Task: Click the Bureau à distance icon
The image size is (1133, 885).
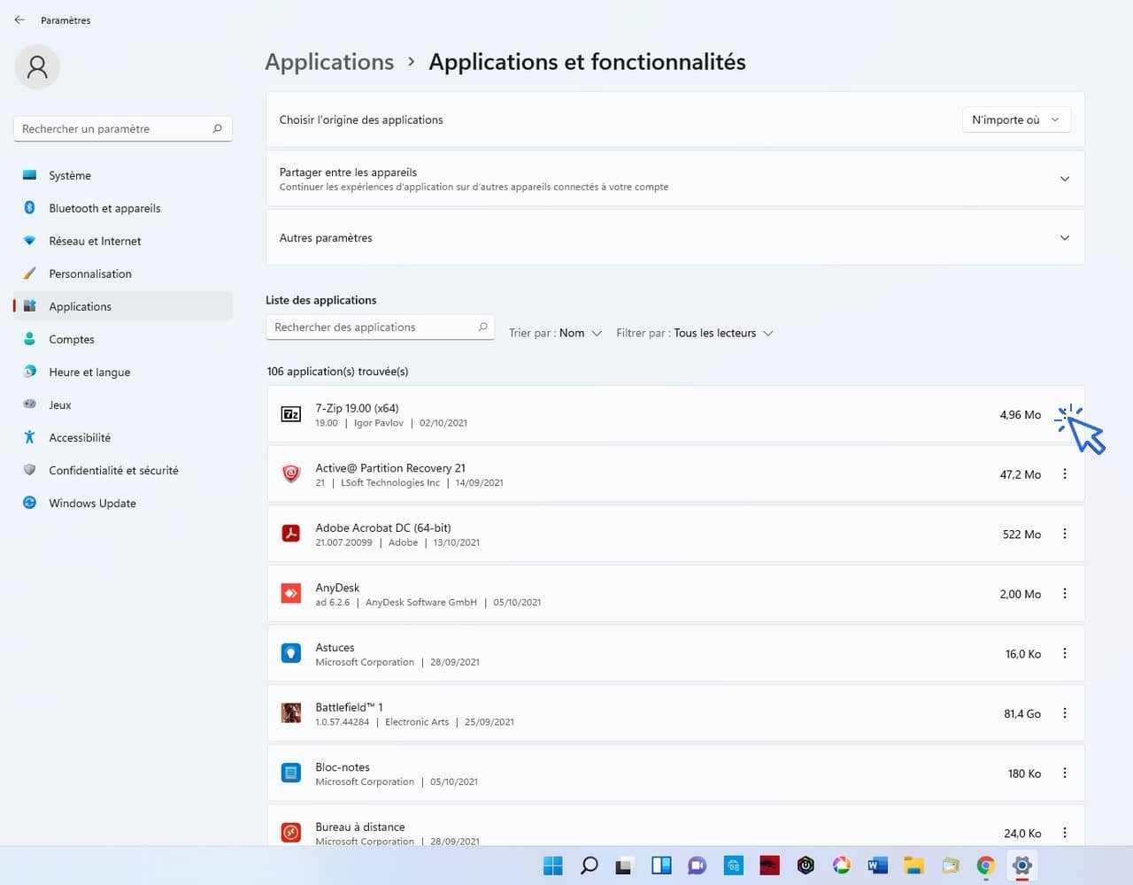Action: click(291, 833)
